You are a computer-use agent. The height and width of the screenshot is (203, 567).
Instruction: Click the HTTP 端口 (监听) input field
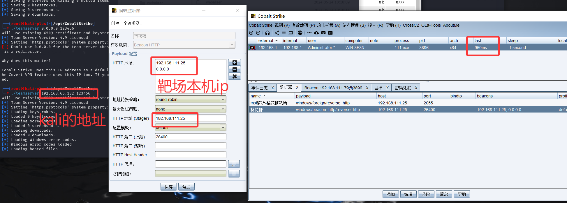pyautogui.click(x=191, y=146)
